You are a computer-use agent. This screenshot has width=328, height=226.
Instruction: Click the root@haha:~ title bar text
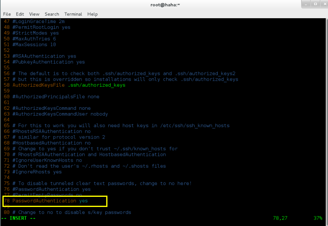point(165,5)
